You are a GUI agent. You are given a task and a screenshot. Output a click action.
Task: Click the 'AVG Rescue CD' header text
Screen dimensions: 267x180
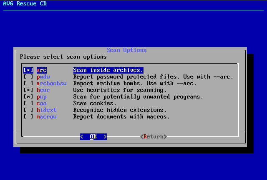25,3
